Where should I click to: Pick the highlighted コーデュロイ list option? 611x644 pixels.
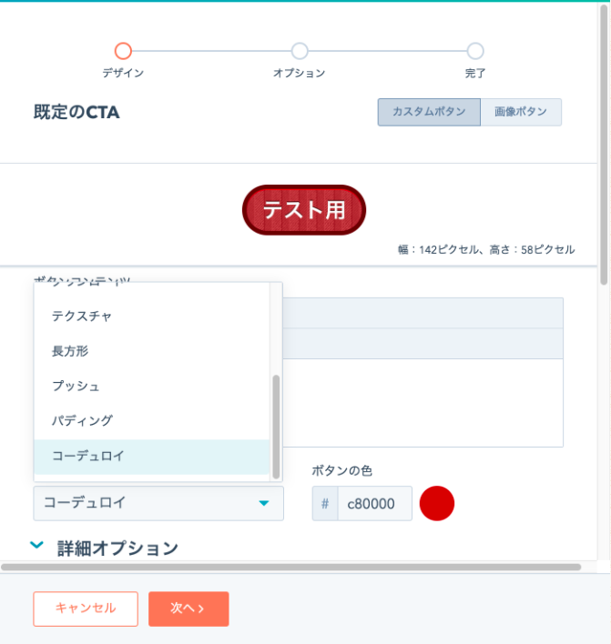[x=88, y=456]
